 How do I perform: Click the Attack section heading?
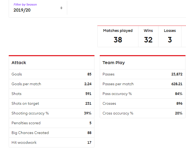coord(19,63)
